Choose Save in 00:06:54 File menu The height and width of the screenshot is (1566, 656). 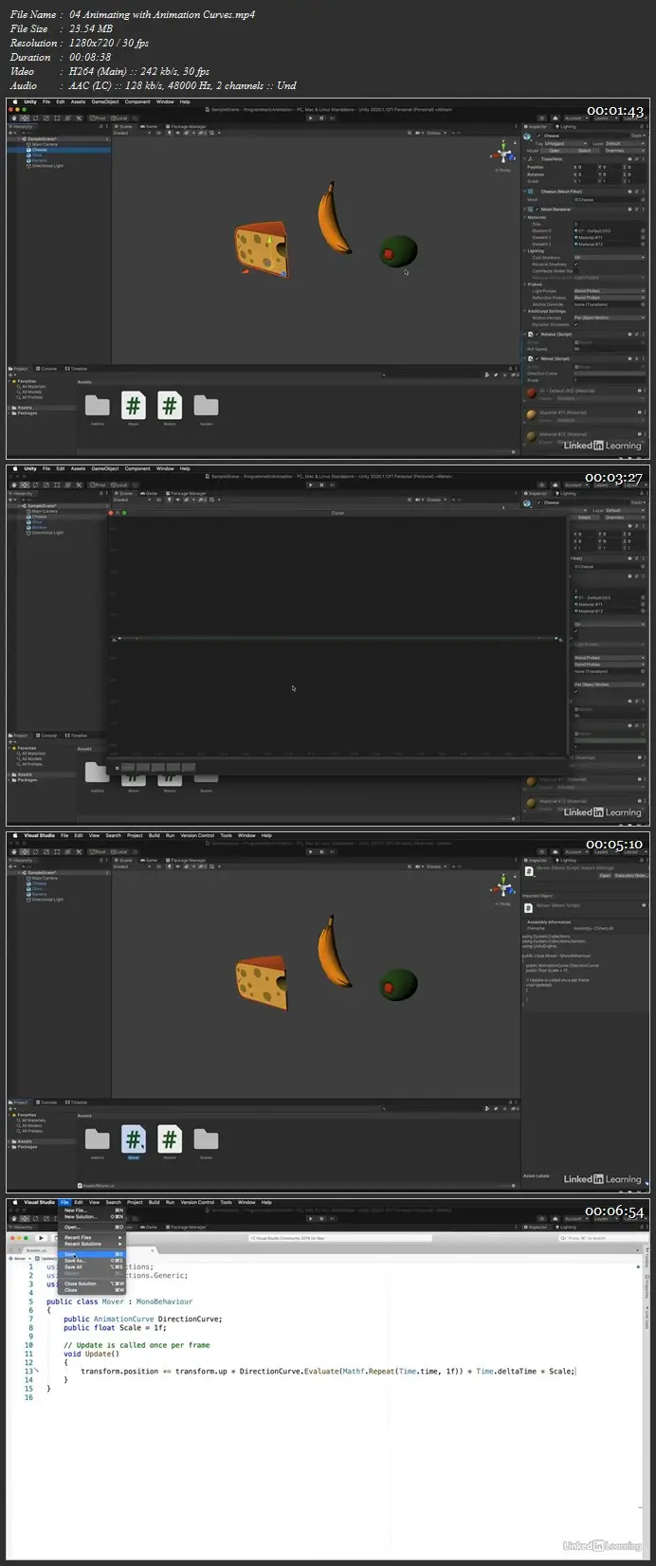pos(92,1254)
